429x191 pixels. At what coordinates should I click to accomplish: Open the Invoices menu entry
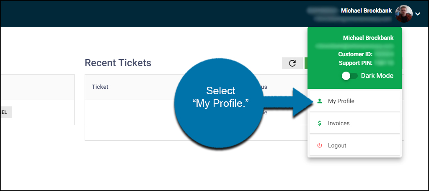pos(354,123)
